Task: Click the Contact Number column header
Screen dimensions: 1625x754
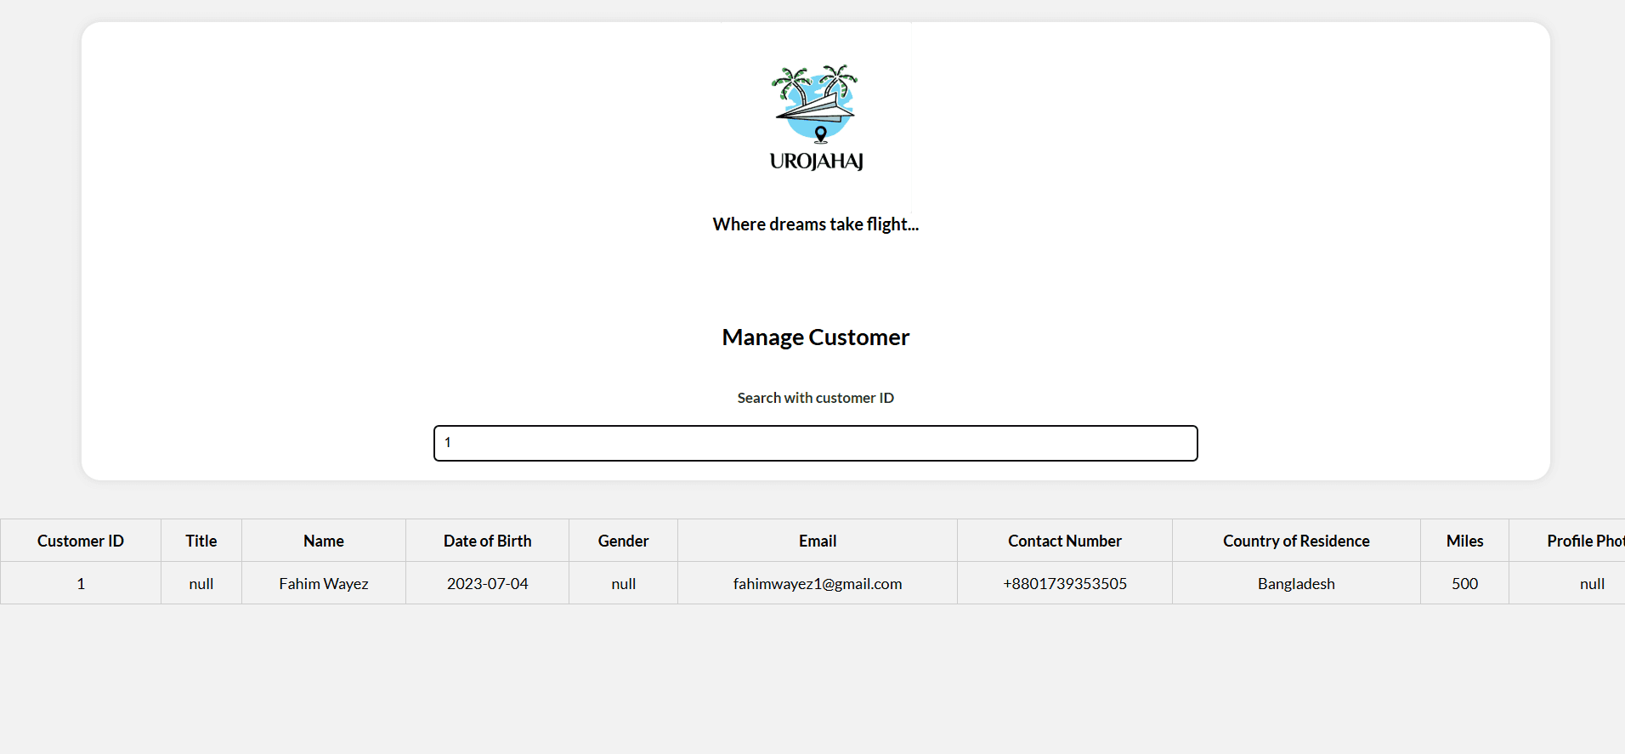Action: point(1064,541)
